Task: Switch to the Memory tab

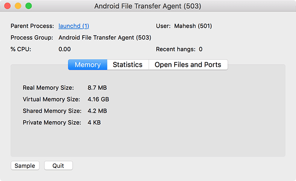Action: point(87,65)
